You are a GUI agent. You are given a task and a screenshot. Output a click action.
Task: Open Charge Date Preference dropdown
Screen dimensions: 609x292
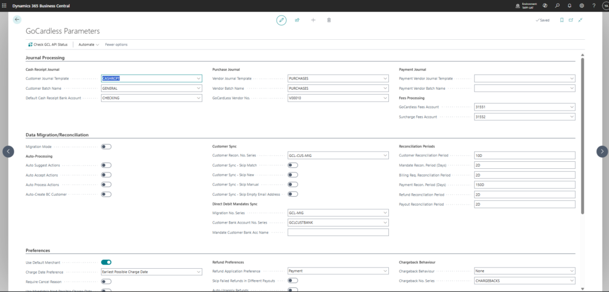coord(199,272)
